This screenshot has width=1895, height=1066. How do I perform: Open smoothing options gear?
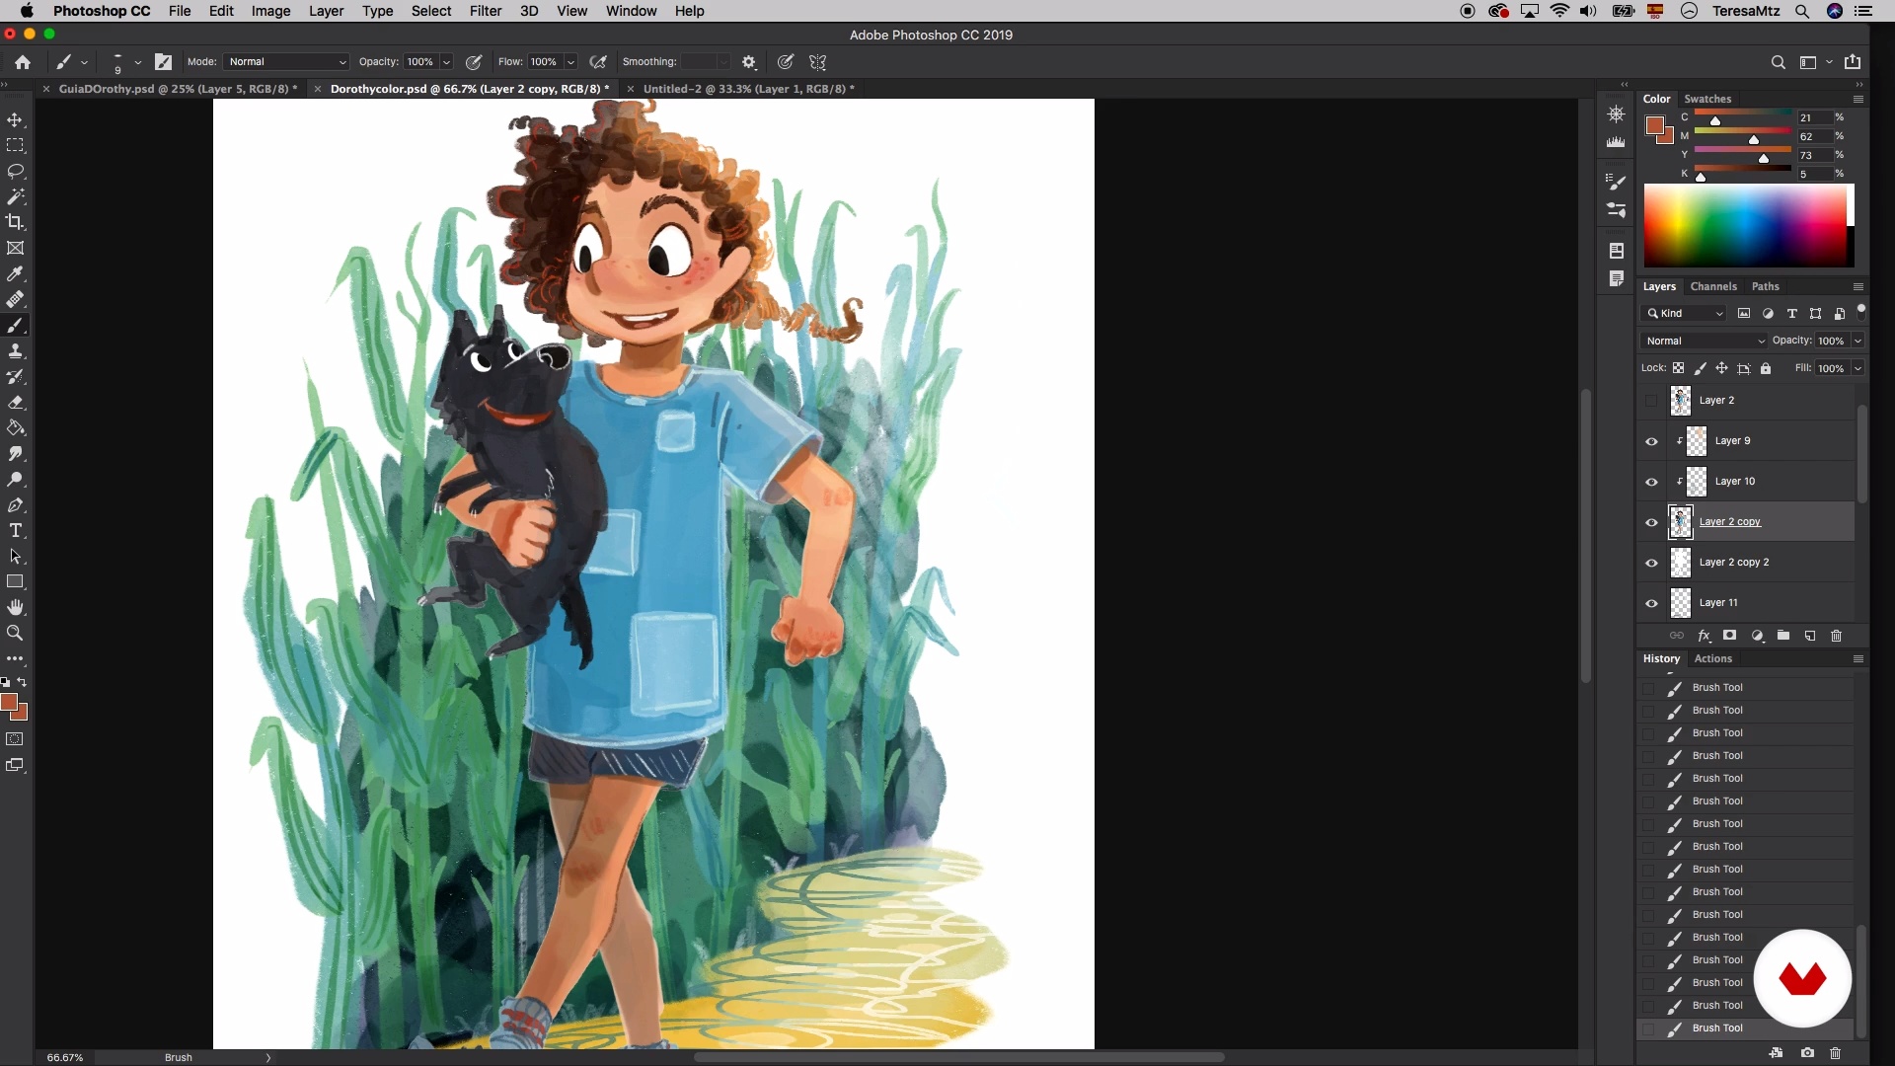pyautogui.click(x=749, y=61)
